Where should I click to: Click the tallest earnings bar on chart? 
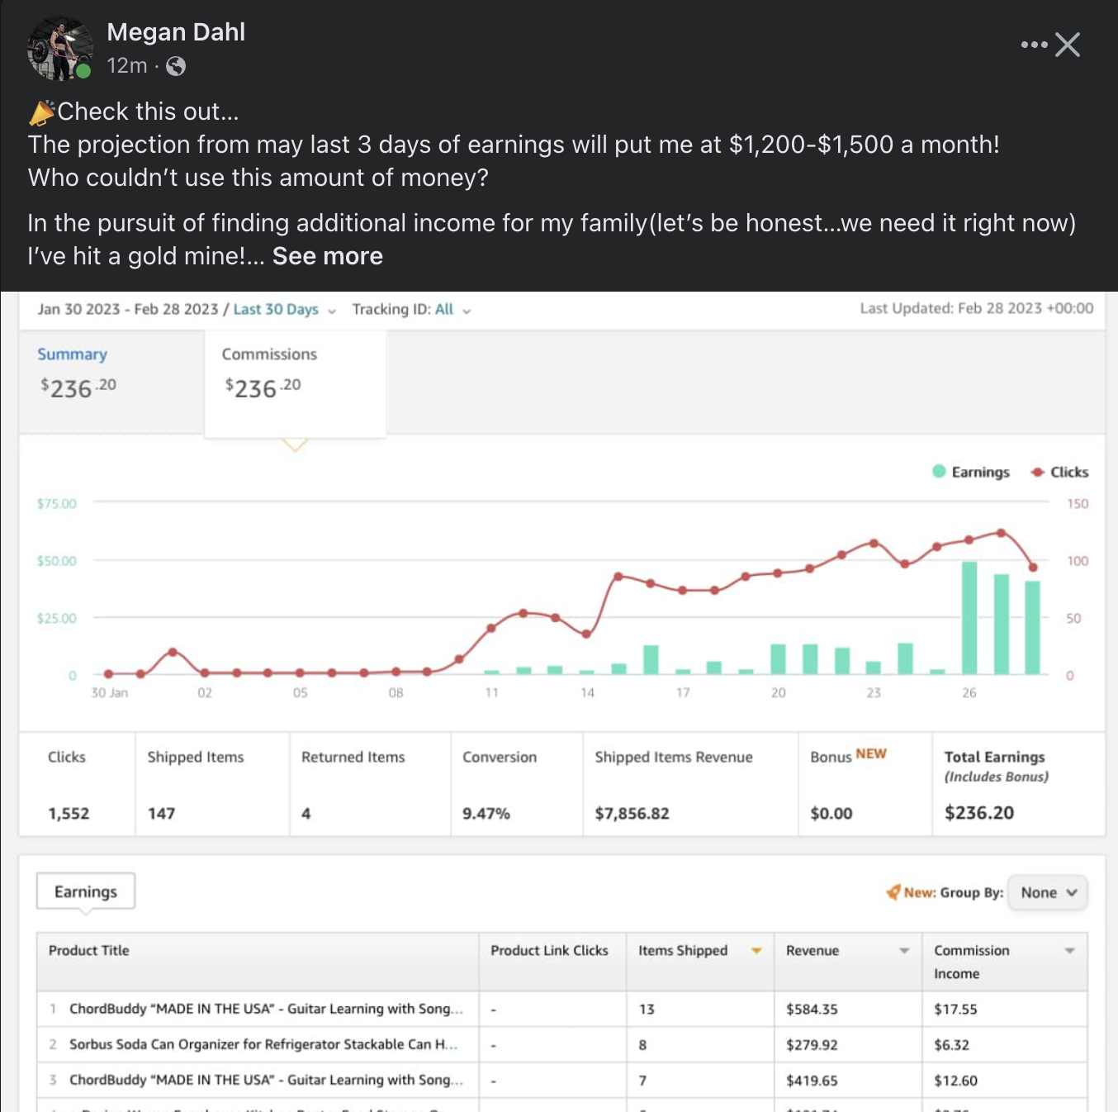click(969, 618)
